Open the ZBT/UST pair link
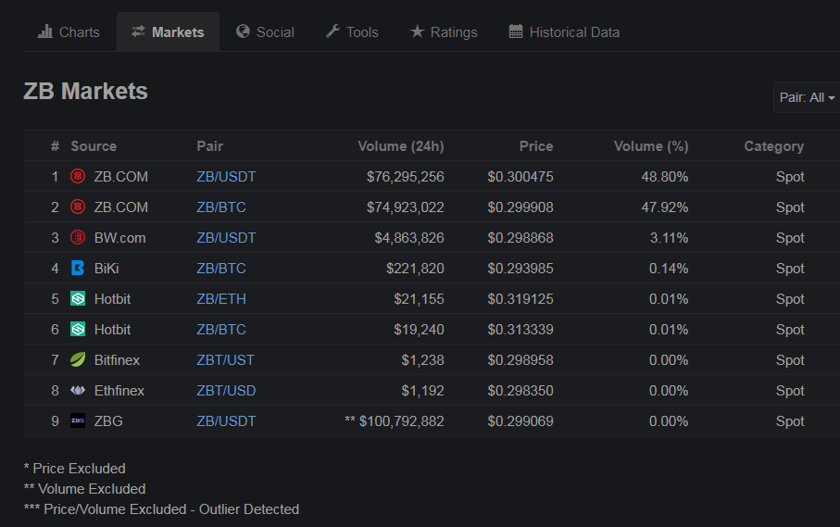Image resolution: width=840 pixels, height=527 pixels. coord(226,360)
